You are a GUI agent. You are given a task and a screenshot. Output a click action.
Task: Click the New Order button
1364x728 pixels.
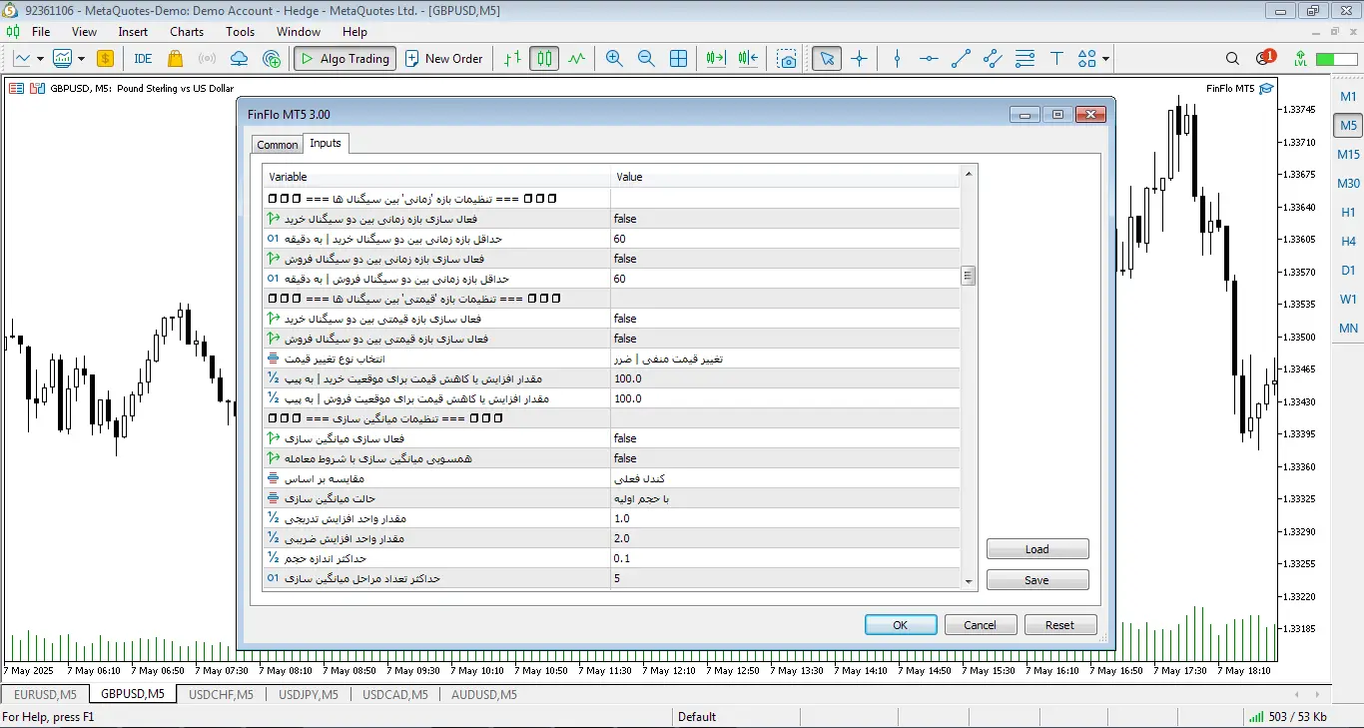coord(444,59)
